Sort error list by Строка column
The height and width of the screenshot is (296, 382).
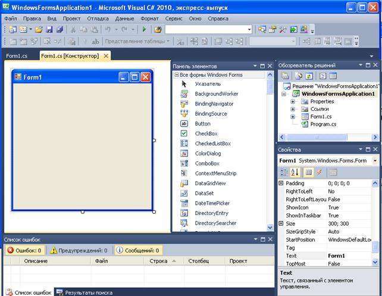click(x=164, y=261)
